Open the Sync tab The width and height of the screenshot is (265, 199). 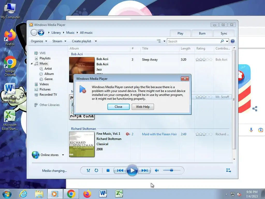click(x=224, y=33)
